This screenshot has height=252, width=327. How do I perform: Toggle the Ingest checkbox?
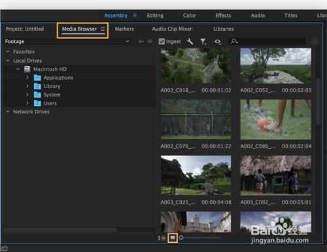162,41
